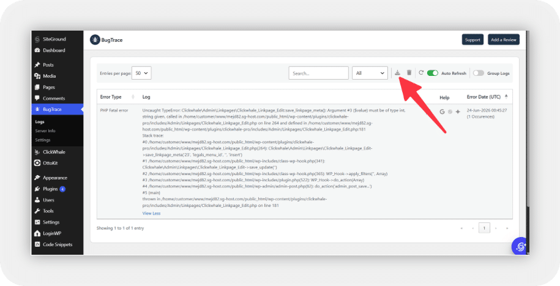Click the next page pagination arrow

click(x=496, y=228)
